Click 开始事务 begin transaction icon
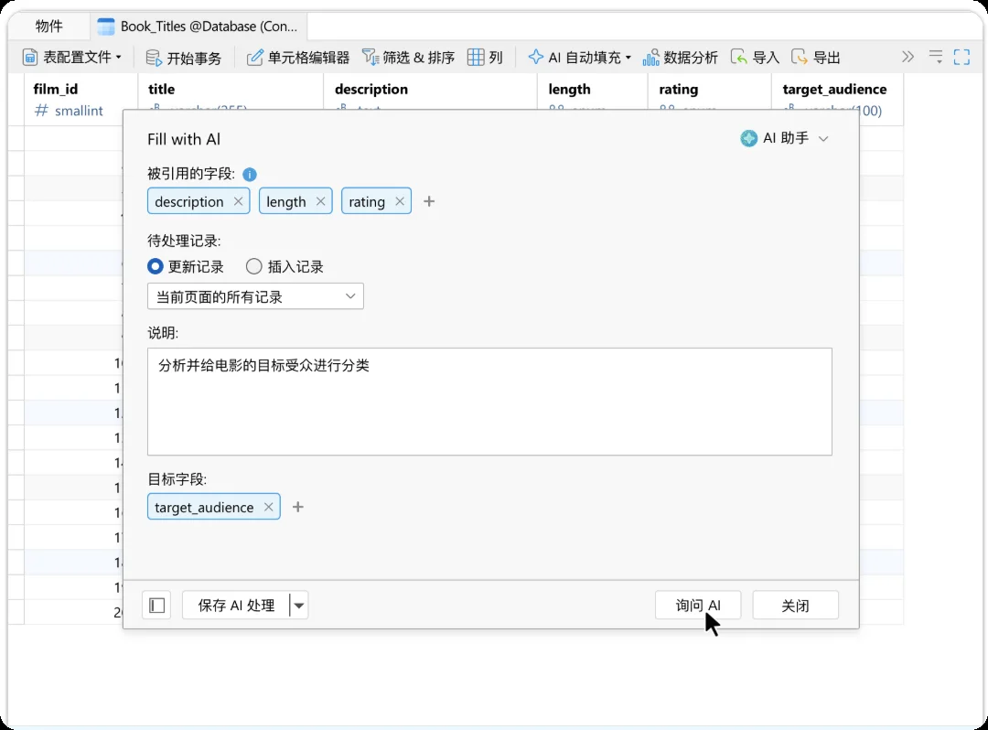 tap(154, 58)
